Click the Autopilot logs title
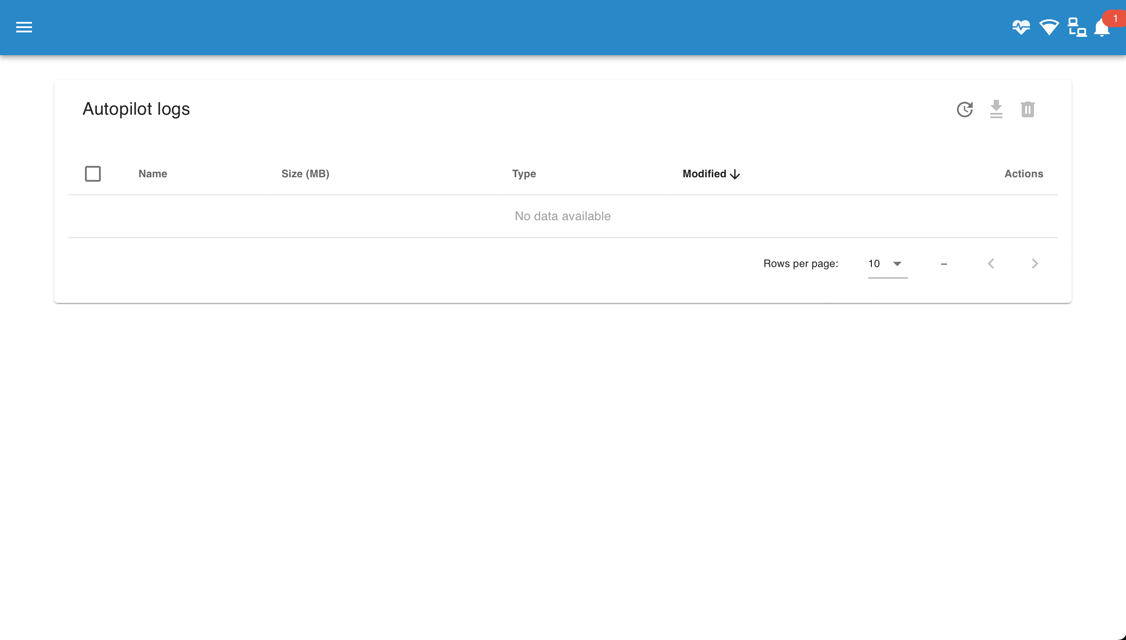Image resolution: width=1126 pixels, height=640 pixels. [136, 109]
